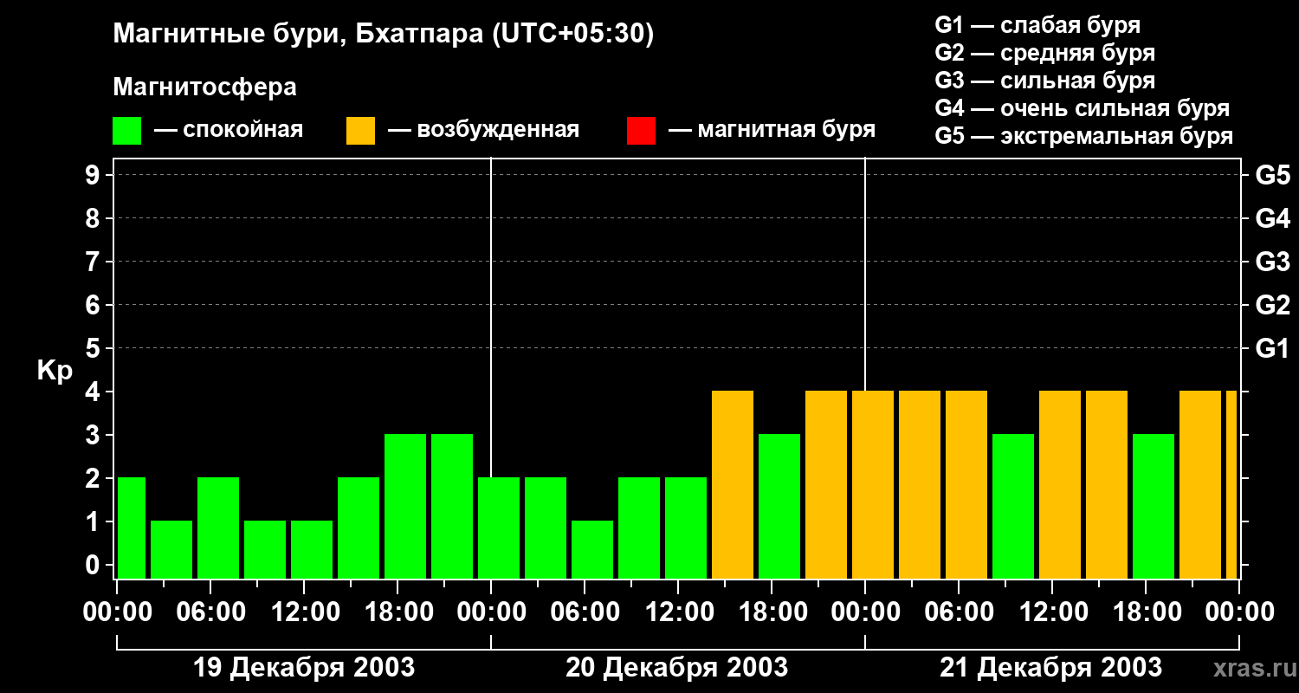Click the G5 storm level label on right axis
Image resolution: width=1299 pixels, height=693 pixels.
tap(1272, 175)
